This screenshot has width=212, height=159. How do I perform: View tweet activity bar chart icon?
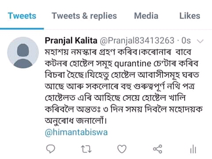point(193,149)
